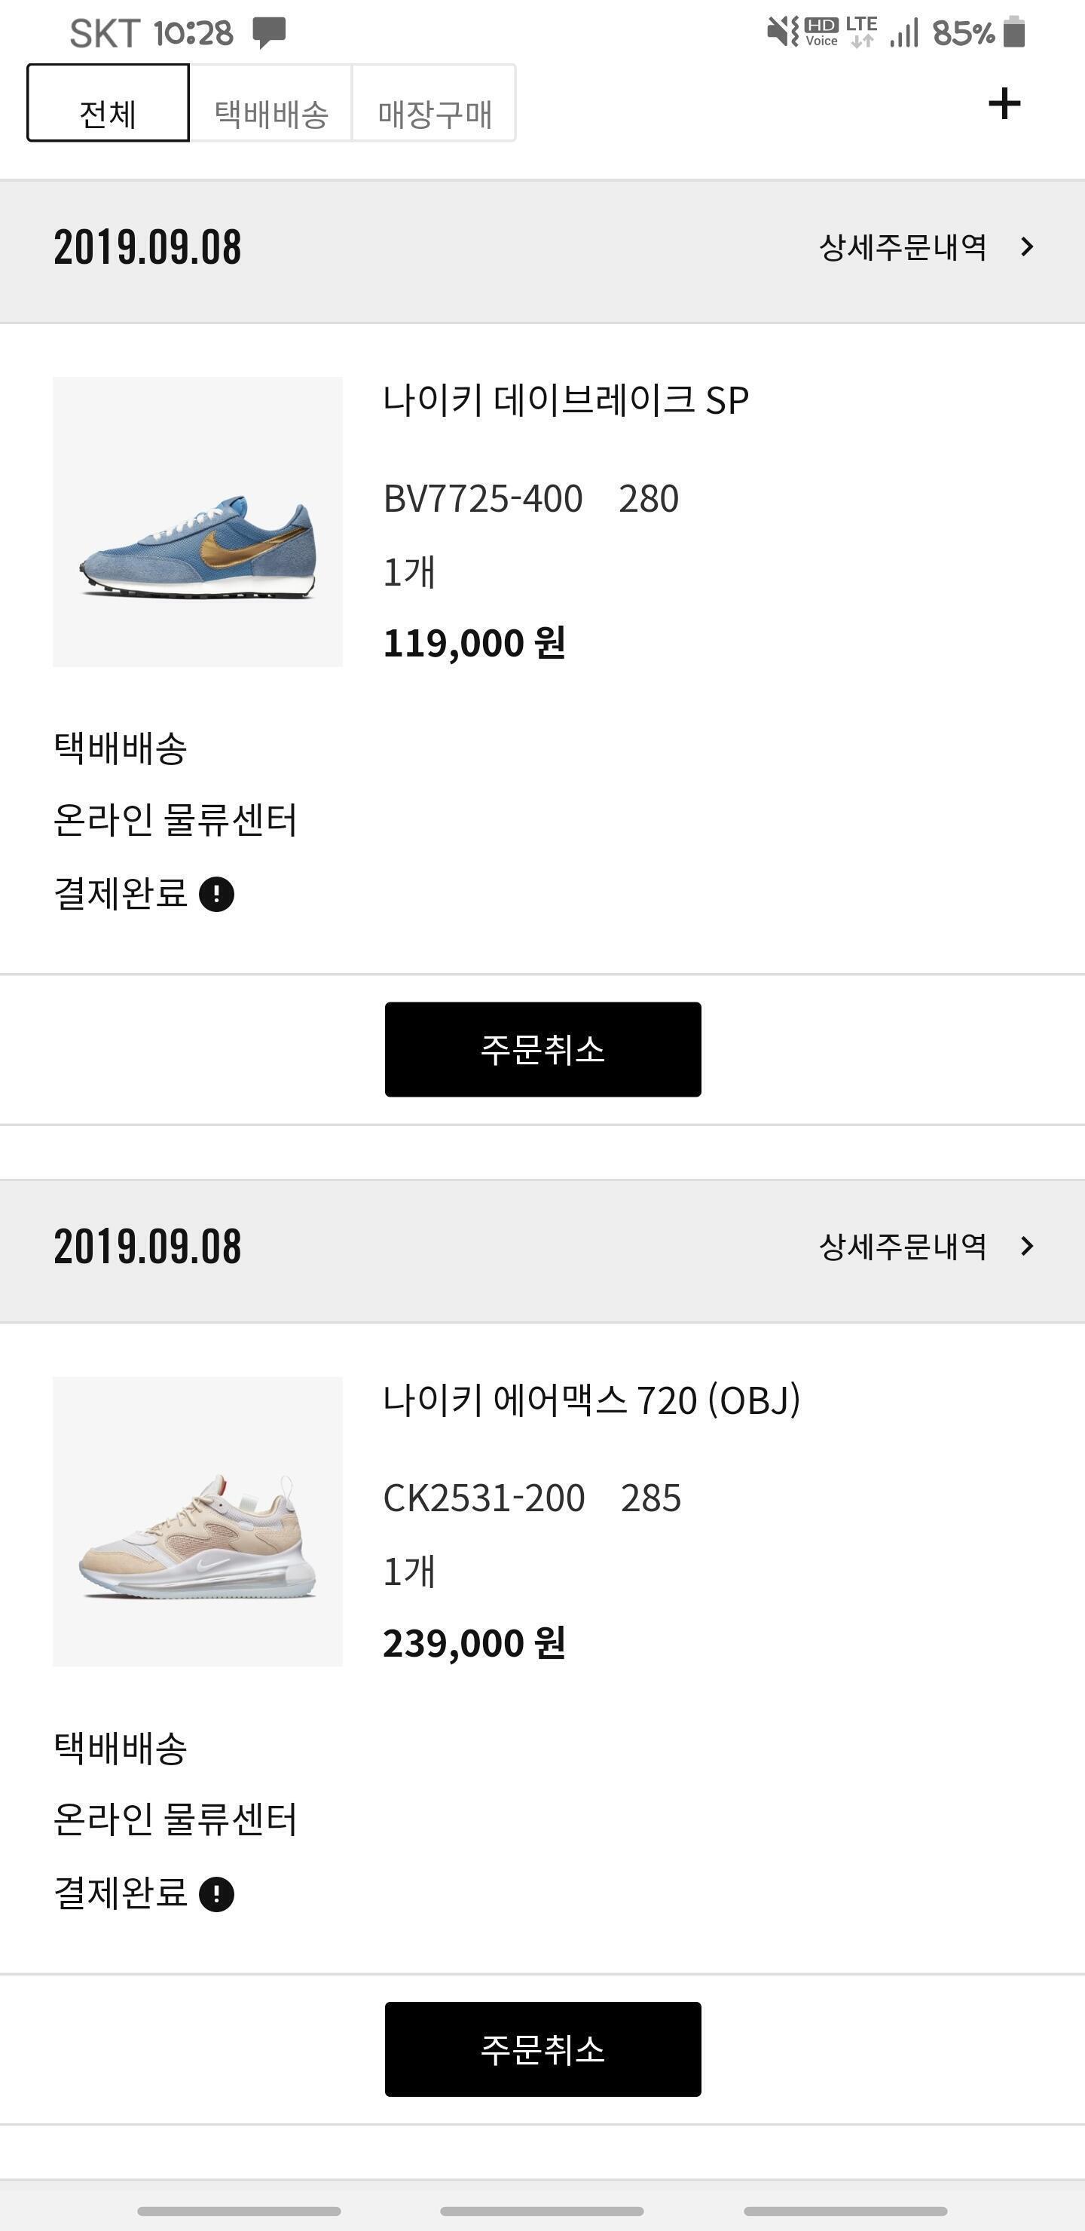Tap the HD Voice status icon

pyautogui.click(x=821, y=31)
